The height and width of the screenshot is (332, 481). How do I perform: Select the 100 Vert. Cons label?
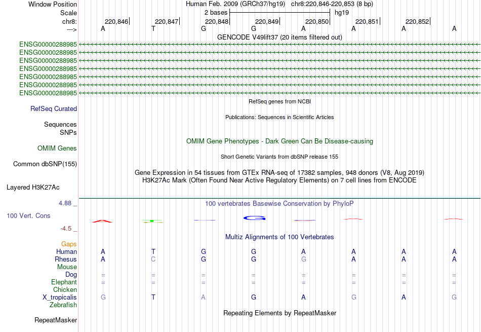coord(28,215)
